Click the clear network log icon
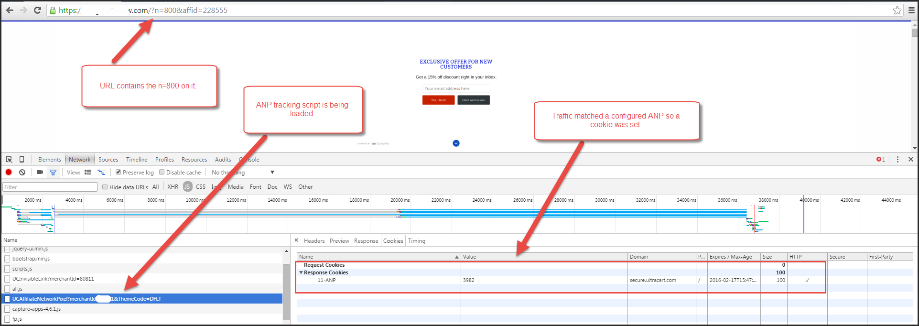Viewport: 919px width, 326px height. [22, 172]
